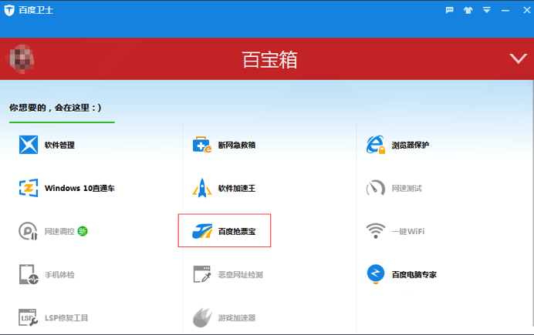
Task: Click the green 新 badge next to 网速调控
Action: tap(83, 231)
